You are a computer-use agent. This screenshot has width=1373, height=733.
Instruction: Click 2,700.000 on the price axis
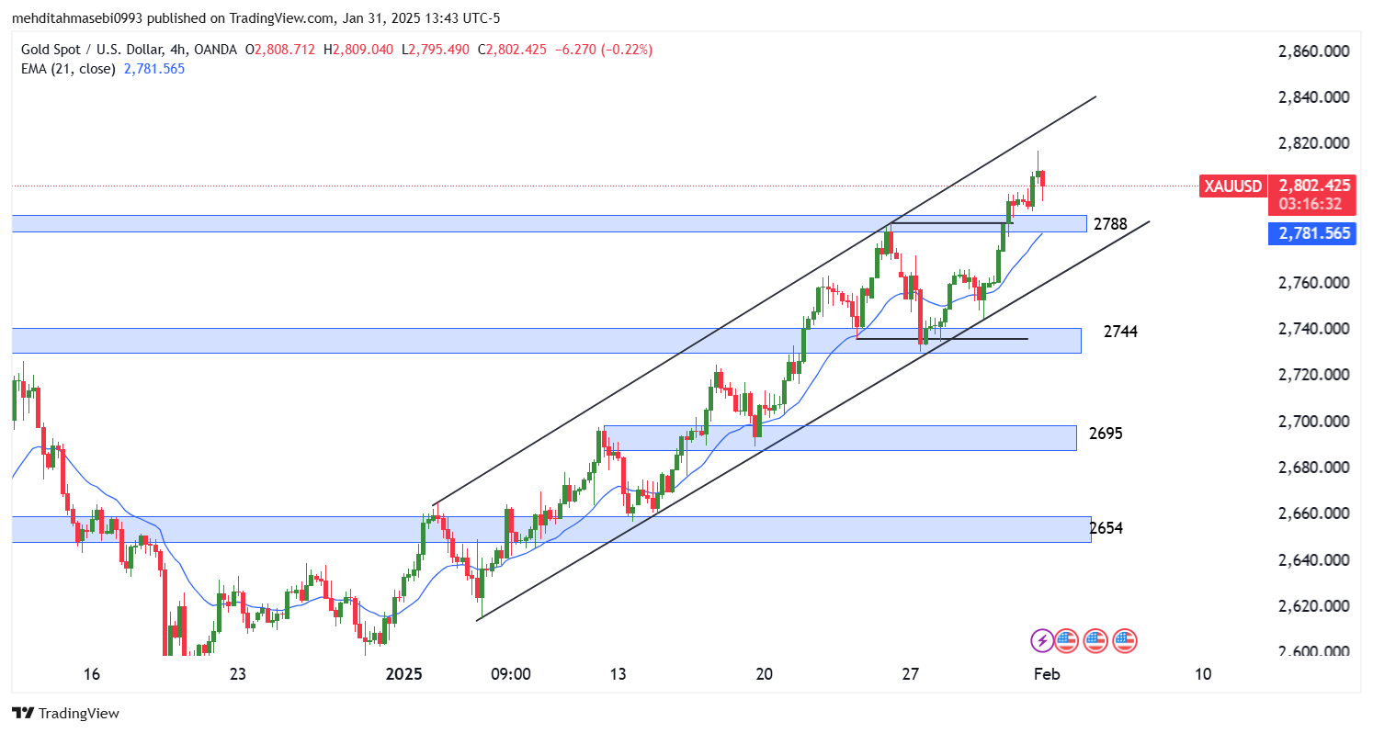click(x=1313, y=422)
